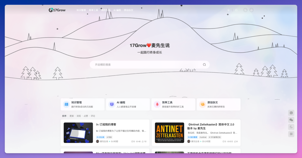The width and height of the screenshot is (302, 158).
Task: Toggle dark mode with the header moon icon
Action: pyautogui.click(x=245, y=10)
